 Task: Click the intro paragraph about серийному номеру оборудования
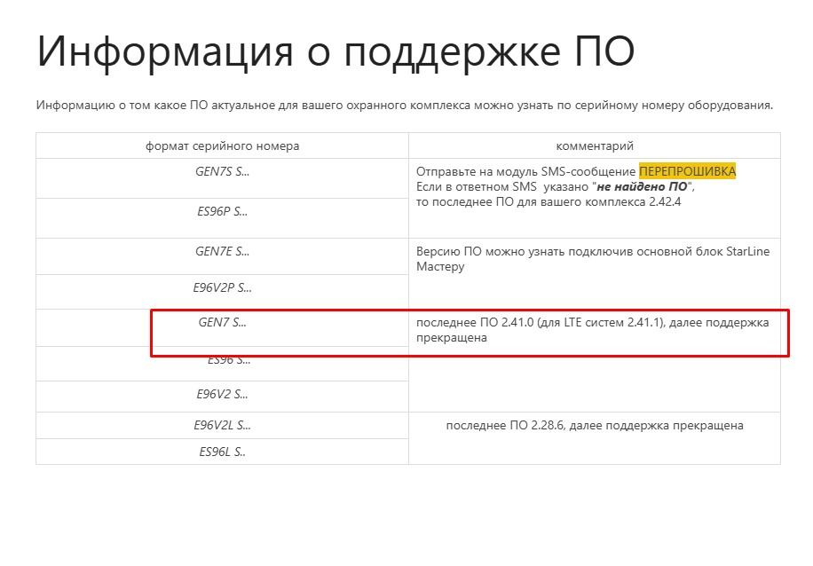[404, 105]
